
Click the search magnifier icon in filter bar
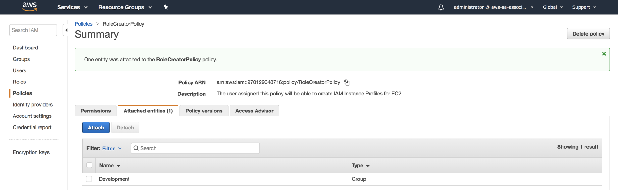pyautogui.click(x=136, y=148)
